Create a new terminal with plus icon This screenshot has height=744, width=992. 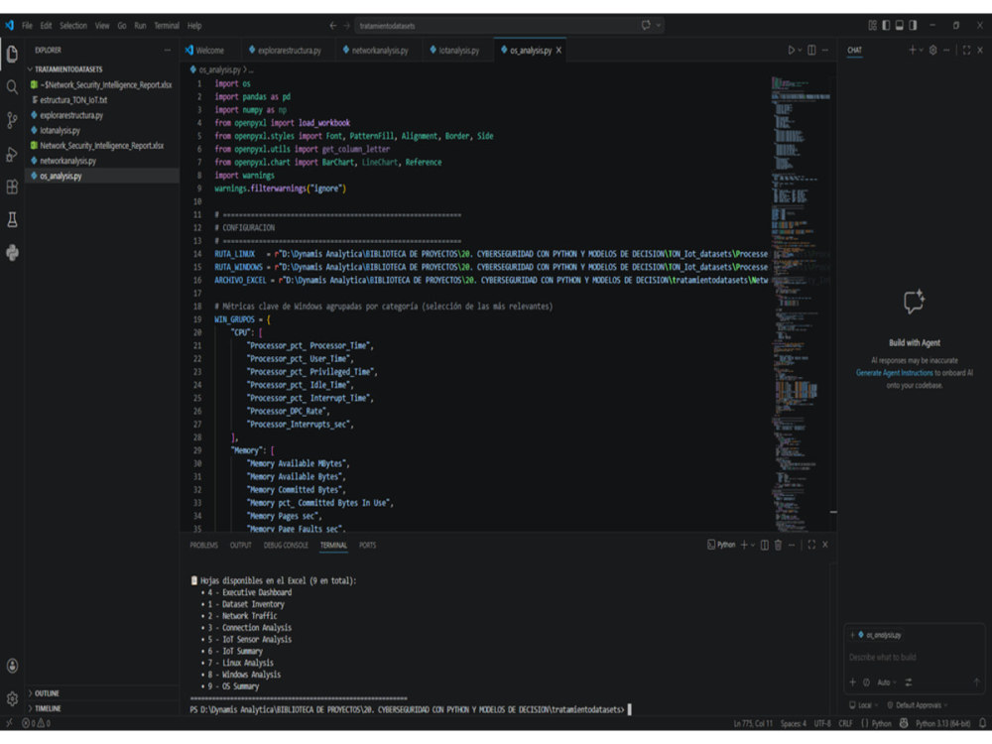pos(744,545)
